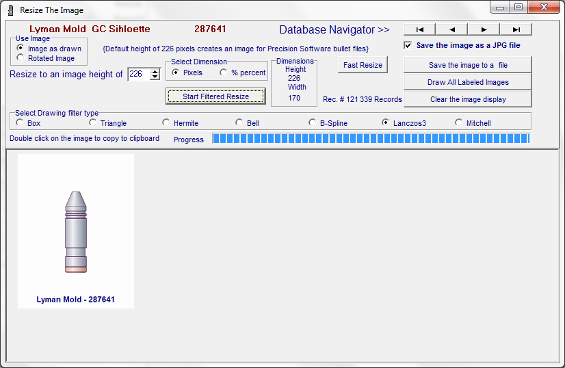Click the Lyman Mold bullet image thumbnail
The image size is (565, 368).
tap(76, 231)
